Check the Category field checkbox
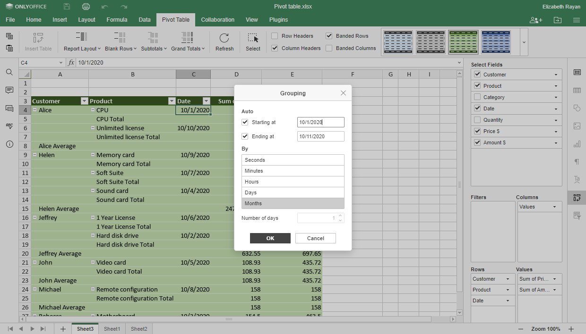 pyautogui.click(x=477, y=97)
